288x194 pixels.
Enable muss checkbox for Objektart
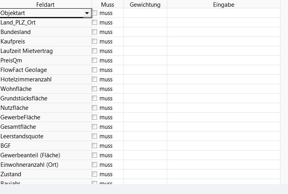click(95, 13)
